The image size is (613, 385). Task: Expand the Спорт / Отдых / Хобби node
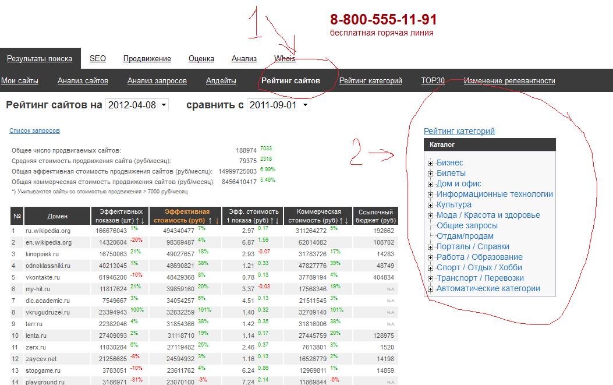click(431, 268)
